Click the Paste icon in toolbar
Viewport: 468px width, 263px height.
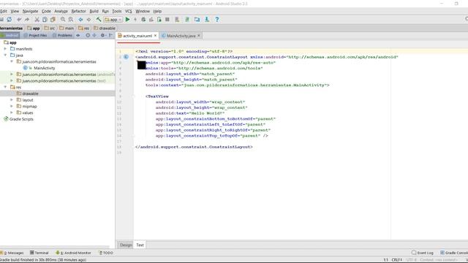[53, 20]
